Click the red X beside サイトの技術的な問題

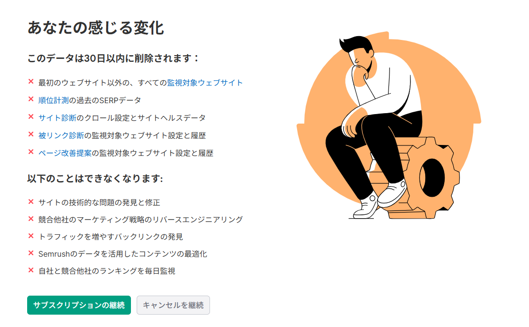click(x=31, y=202)
